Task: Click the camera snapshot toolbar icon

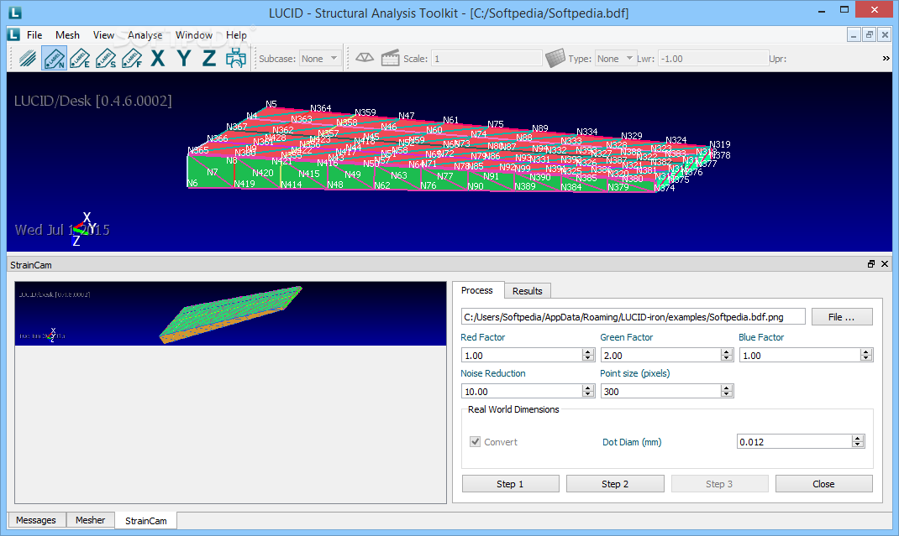Action: tap(235, 59)
